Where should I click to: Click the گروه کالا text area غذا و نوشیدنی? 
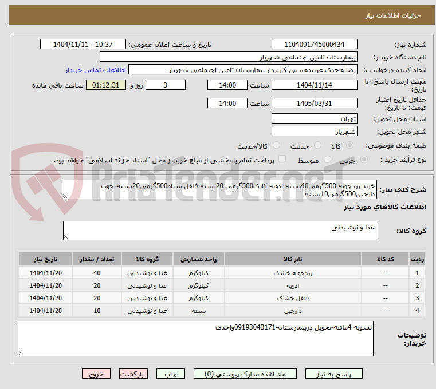click(x=220, y=231)
